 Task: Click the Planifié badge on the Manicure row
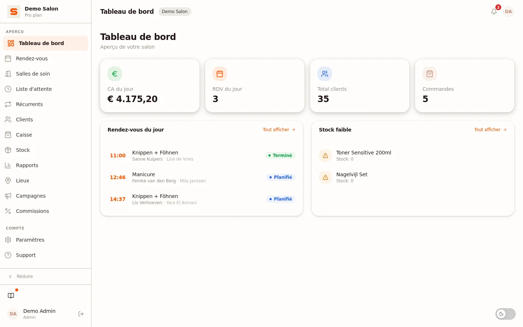click(x=281, y=177)
